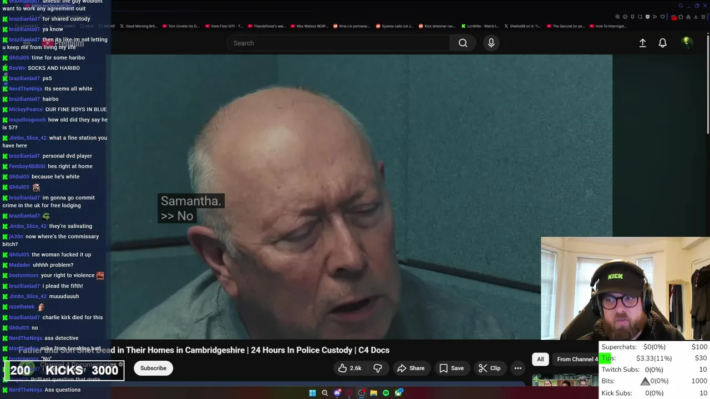Open File Explorer from the taskbar
This screenshot has height=399, width=710.
pos(374,393)
